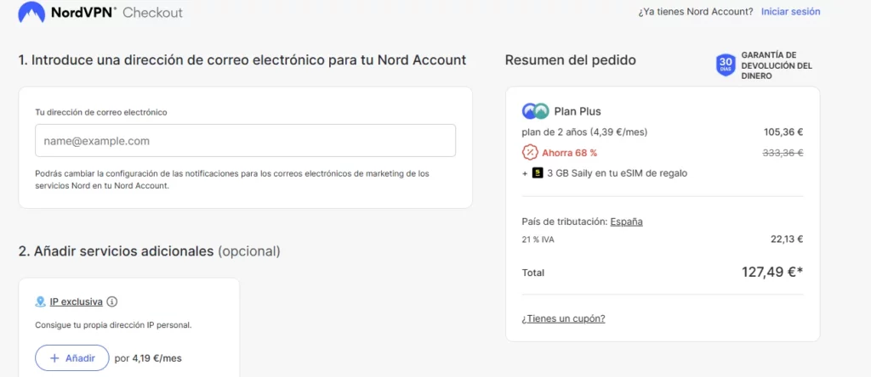Click 'plan de 2 años (4,39 €/mes)' text

pos(585,132)
